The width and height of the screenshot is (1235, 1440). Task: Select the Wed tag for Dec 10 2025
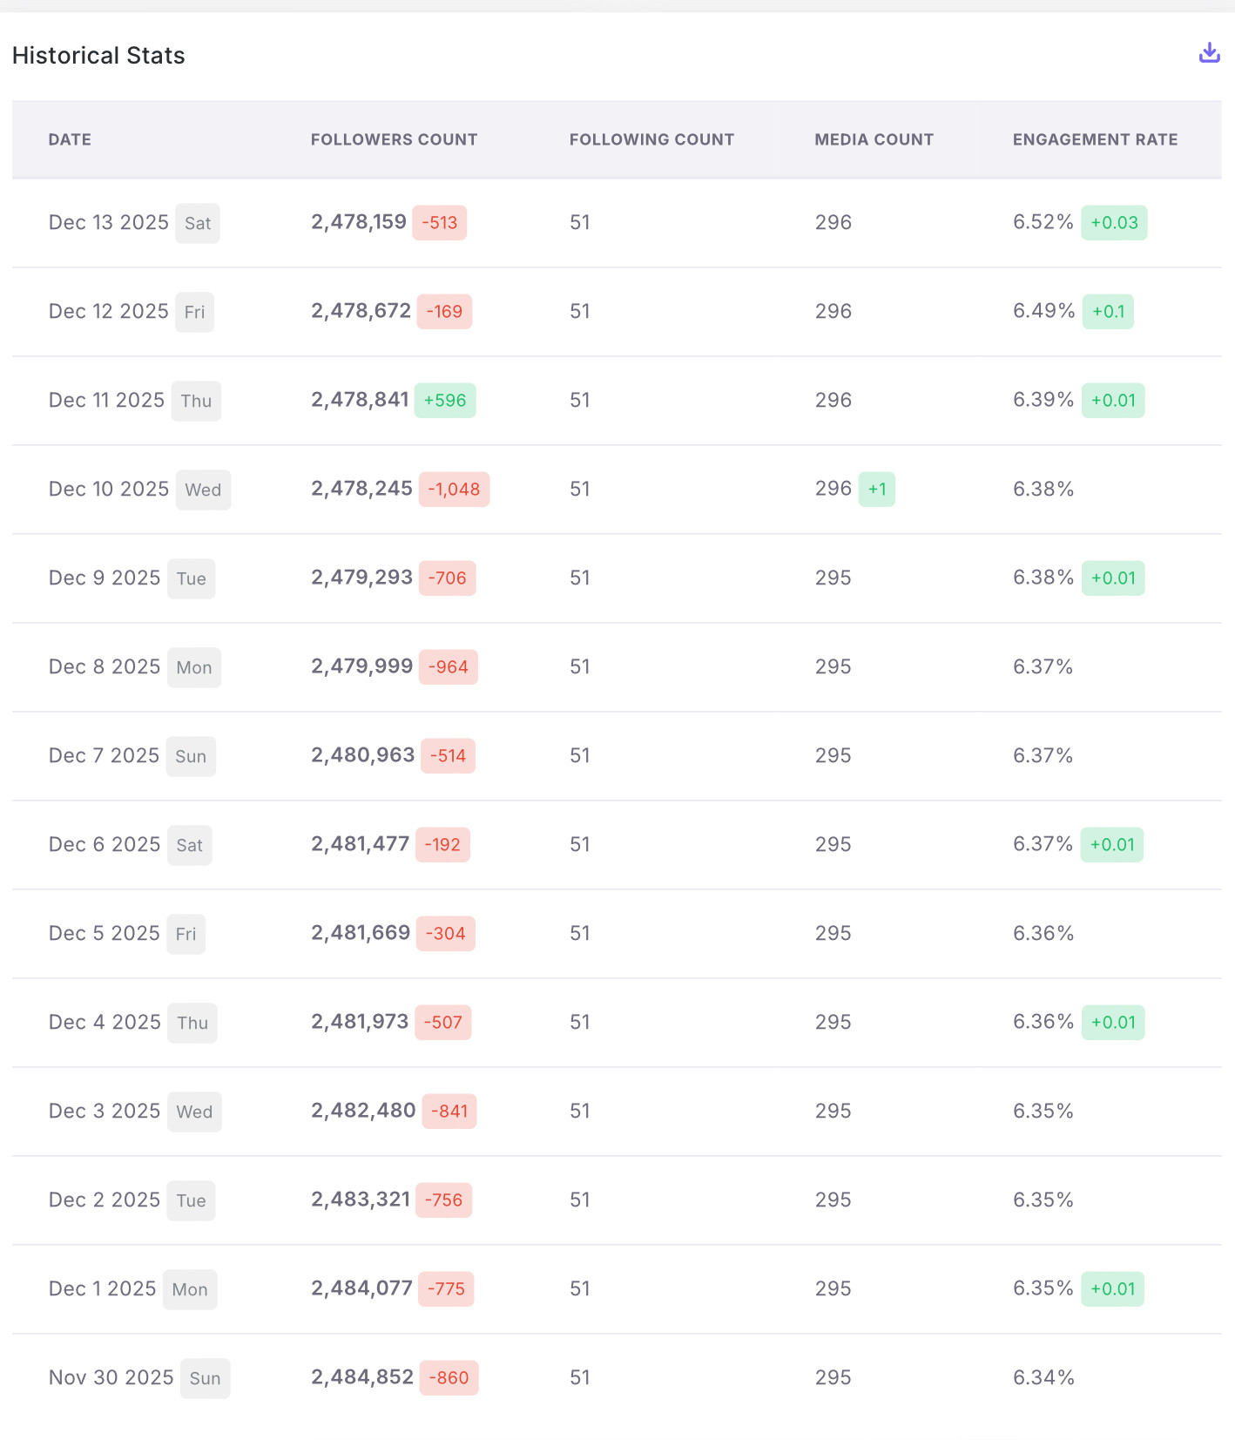tap(203, 490)
